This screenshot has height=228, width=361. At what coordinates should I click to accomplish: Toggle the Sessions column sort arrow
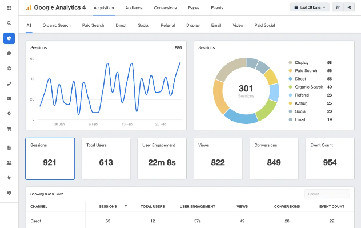pos(126,206)
